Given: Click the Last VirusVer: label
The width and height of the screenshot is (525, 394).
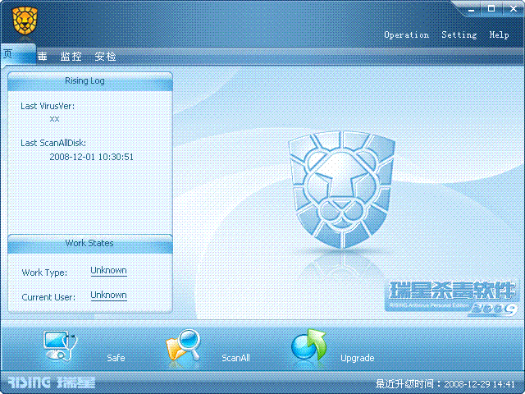Looking at the screenshot, I should click(48, 106).
